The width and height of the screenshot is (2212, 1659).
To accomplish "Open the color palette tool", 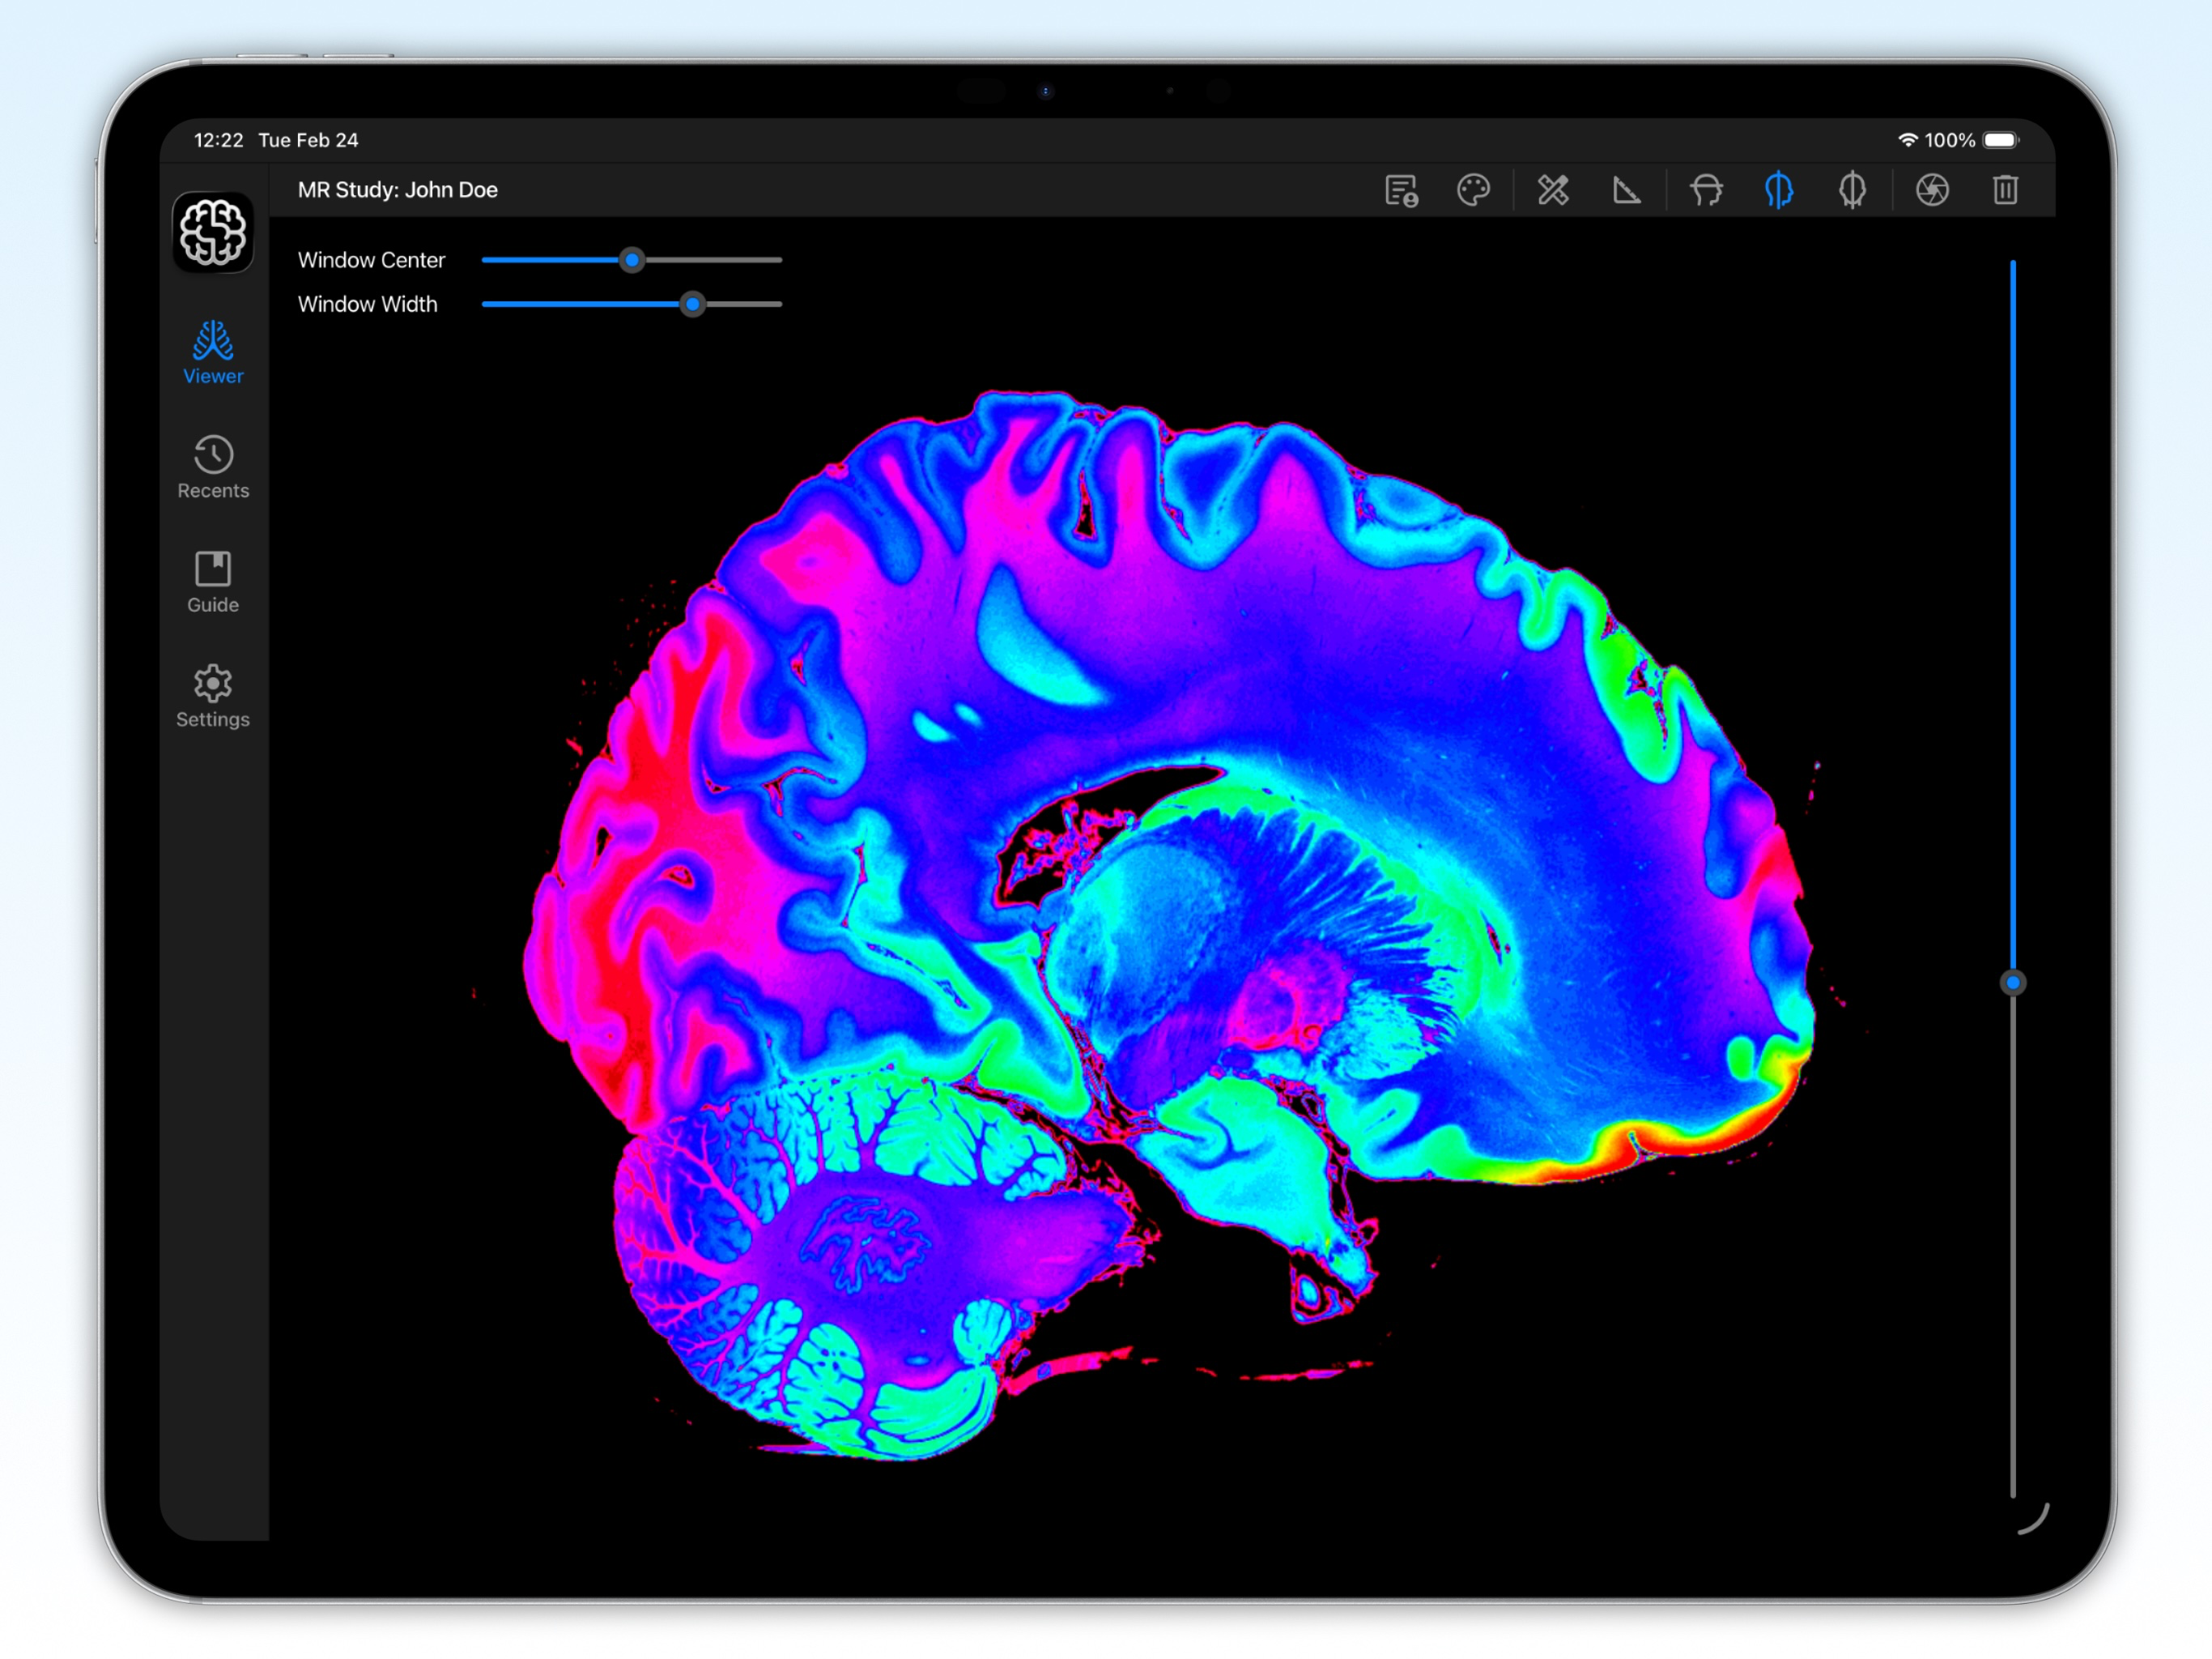I will tap(1473, 190).
